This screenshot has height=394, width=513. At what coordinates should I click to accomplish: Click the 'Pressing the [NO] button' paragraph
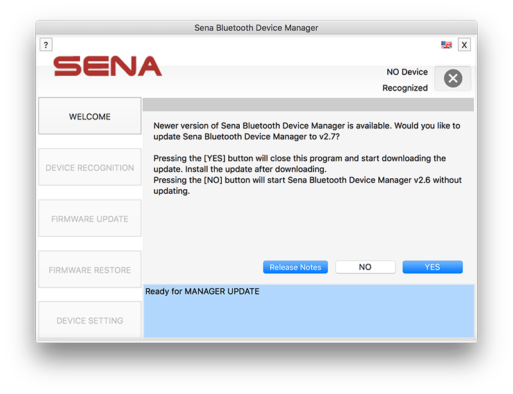pos(308,185)
